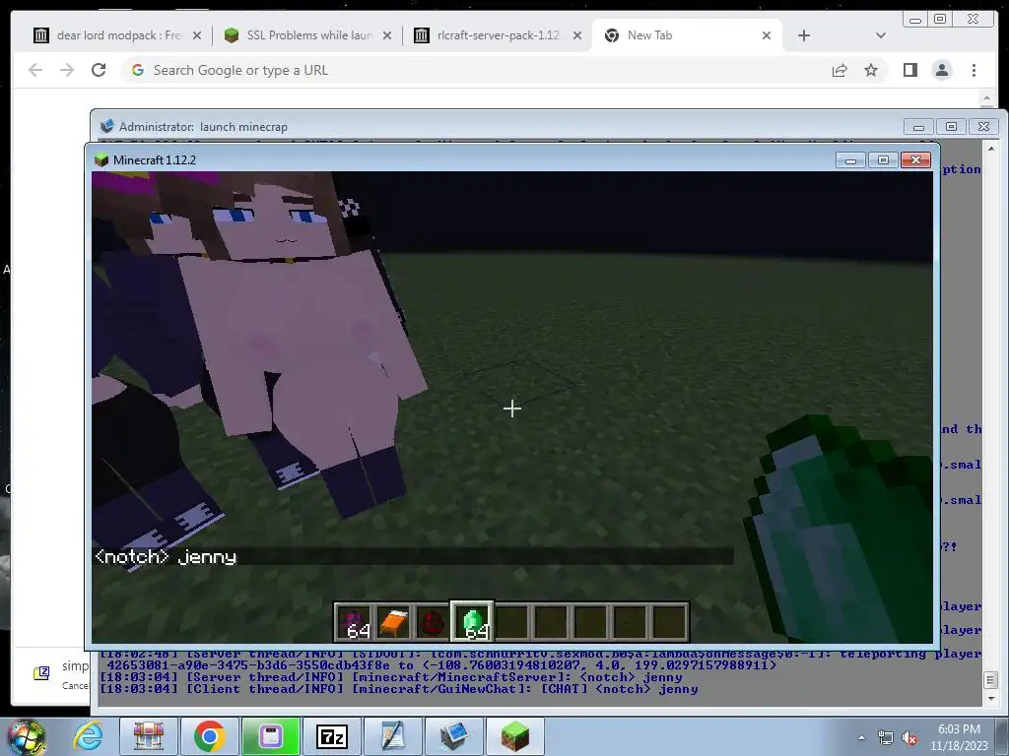Screen dimensions: 1009x756
Task: Select the dark red item hotbar slot
Action: 433,622
